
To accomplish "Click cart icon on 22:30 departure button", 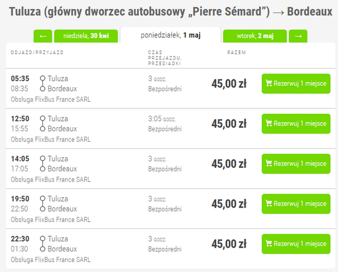I will [x=269, y=243].
